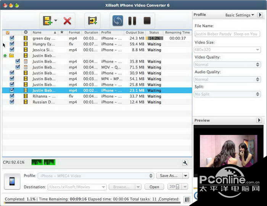Open the Video Quality Normal selector

(x=227, y=65)
